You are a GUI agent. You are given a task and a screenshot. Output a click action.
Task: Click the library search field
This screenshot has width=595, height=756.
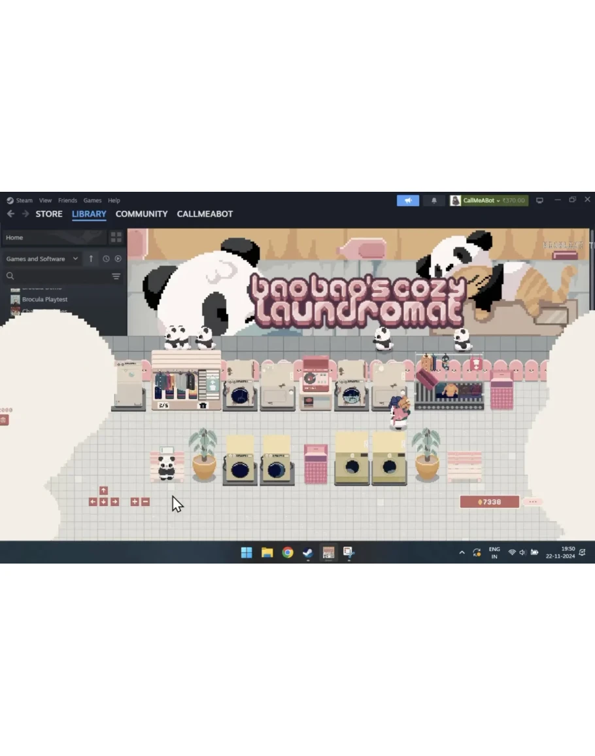59,276
